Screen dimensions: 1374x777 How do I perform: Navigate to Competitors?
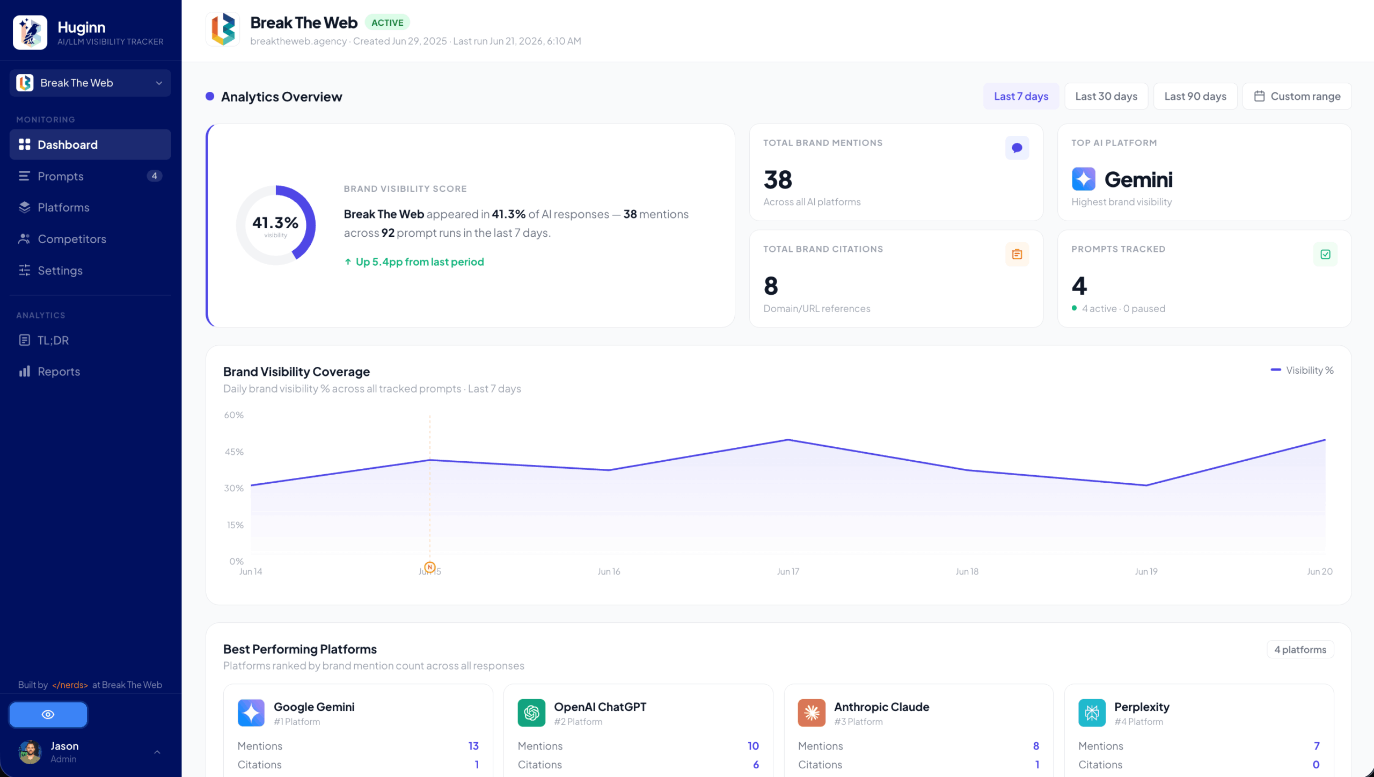coord(90,239)
